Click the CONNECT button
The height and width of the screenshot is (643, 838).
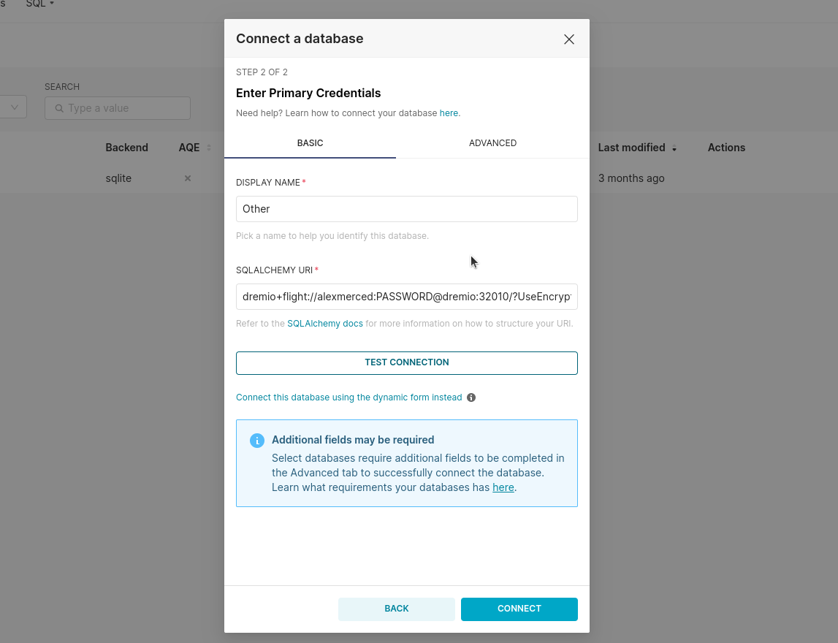tap(519, 609)
